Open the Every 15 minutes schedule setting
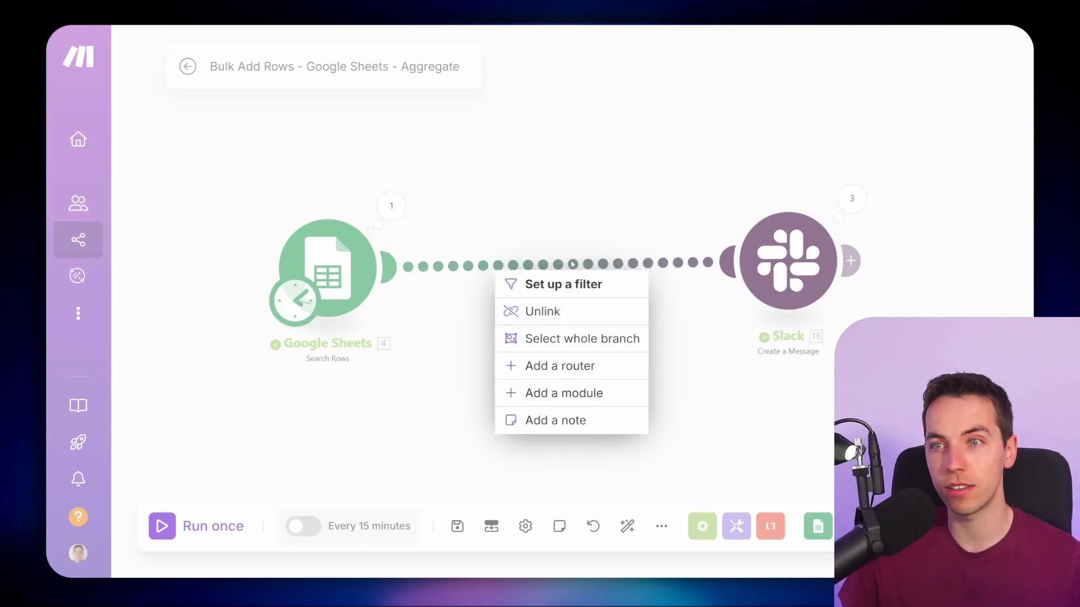Viewport: 1080px width, 607px height. (369, 526)
